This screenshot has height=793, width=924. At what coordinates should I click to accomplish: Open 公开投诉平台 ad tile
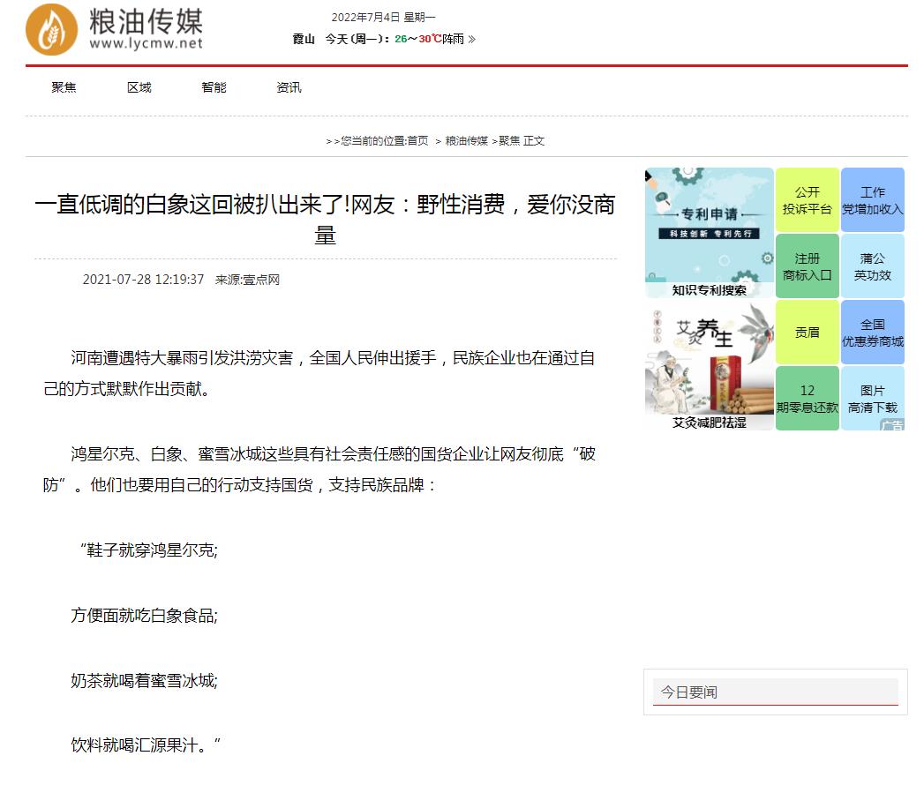[808, 200]
